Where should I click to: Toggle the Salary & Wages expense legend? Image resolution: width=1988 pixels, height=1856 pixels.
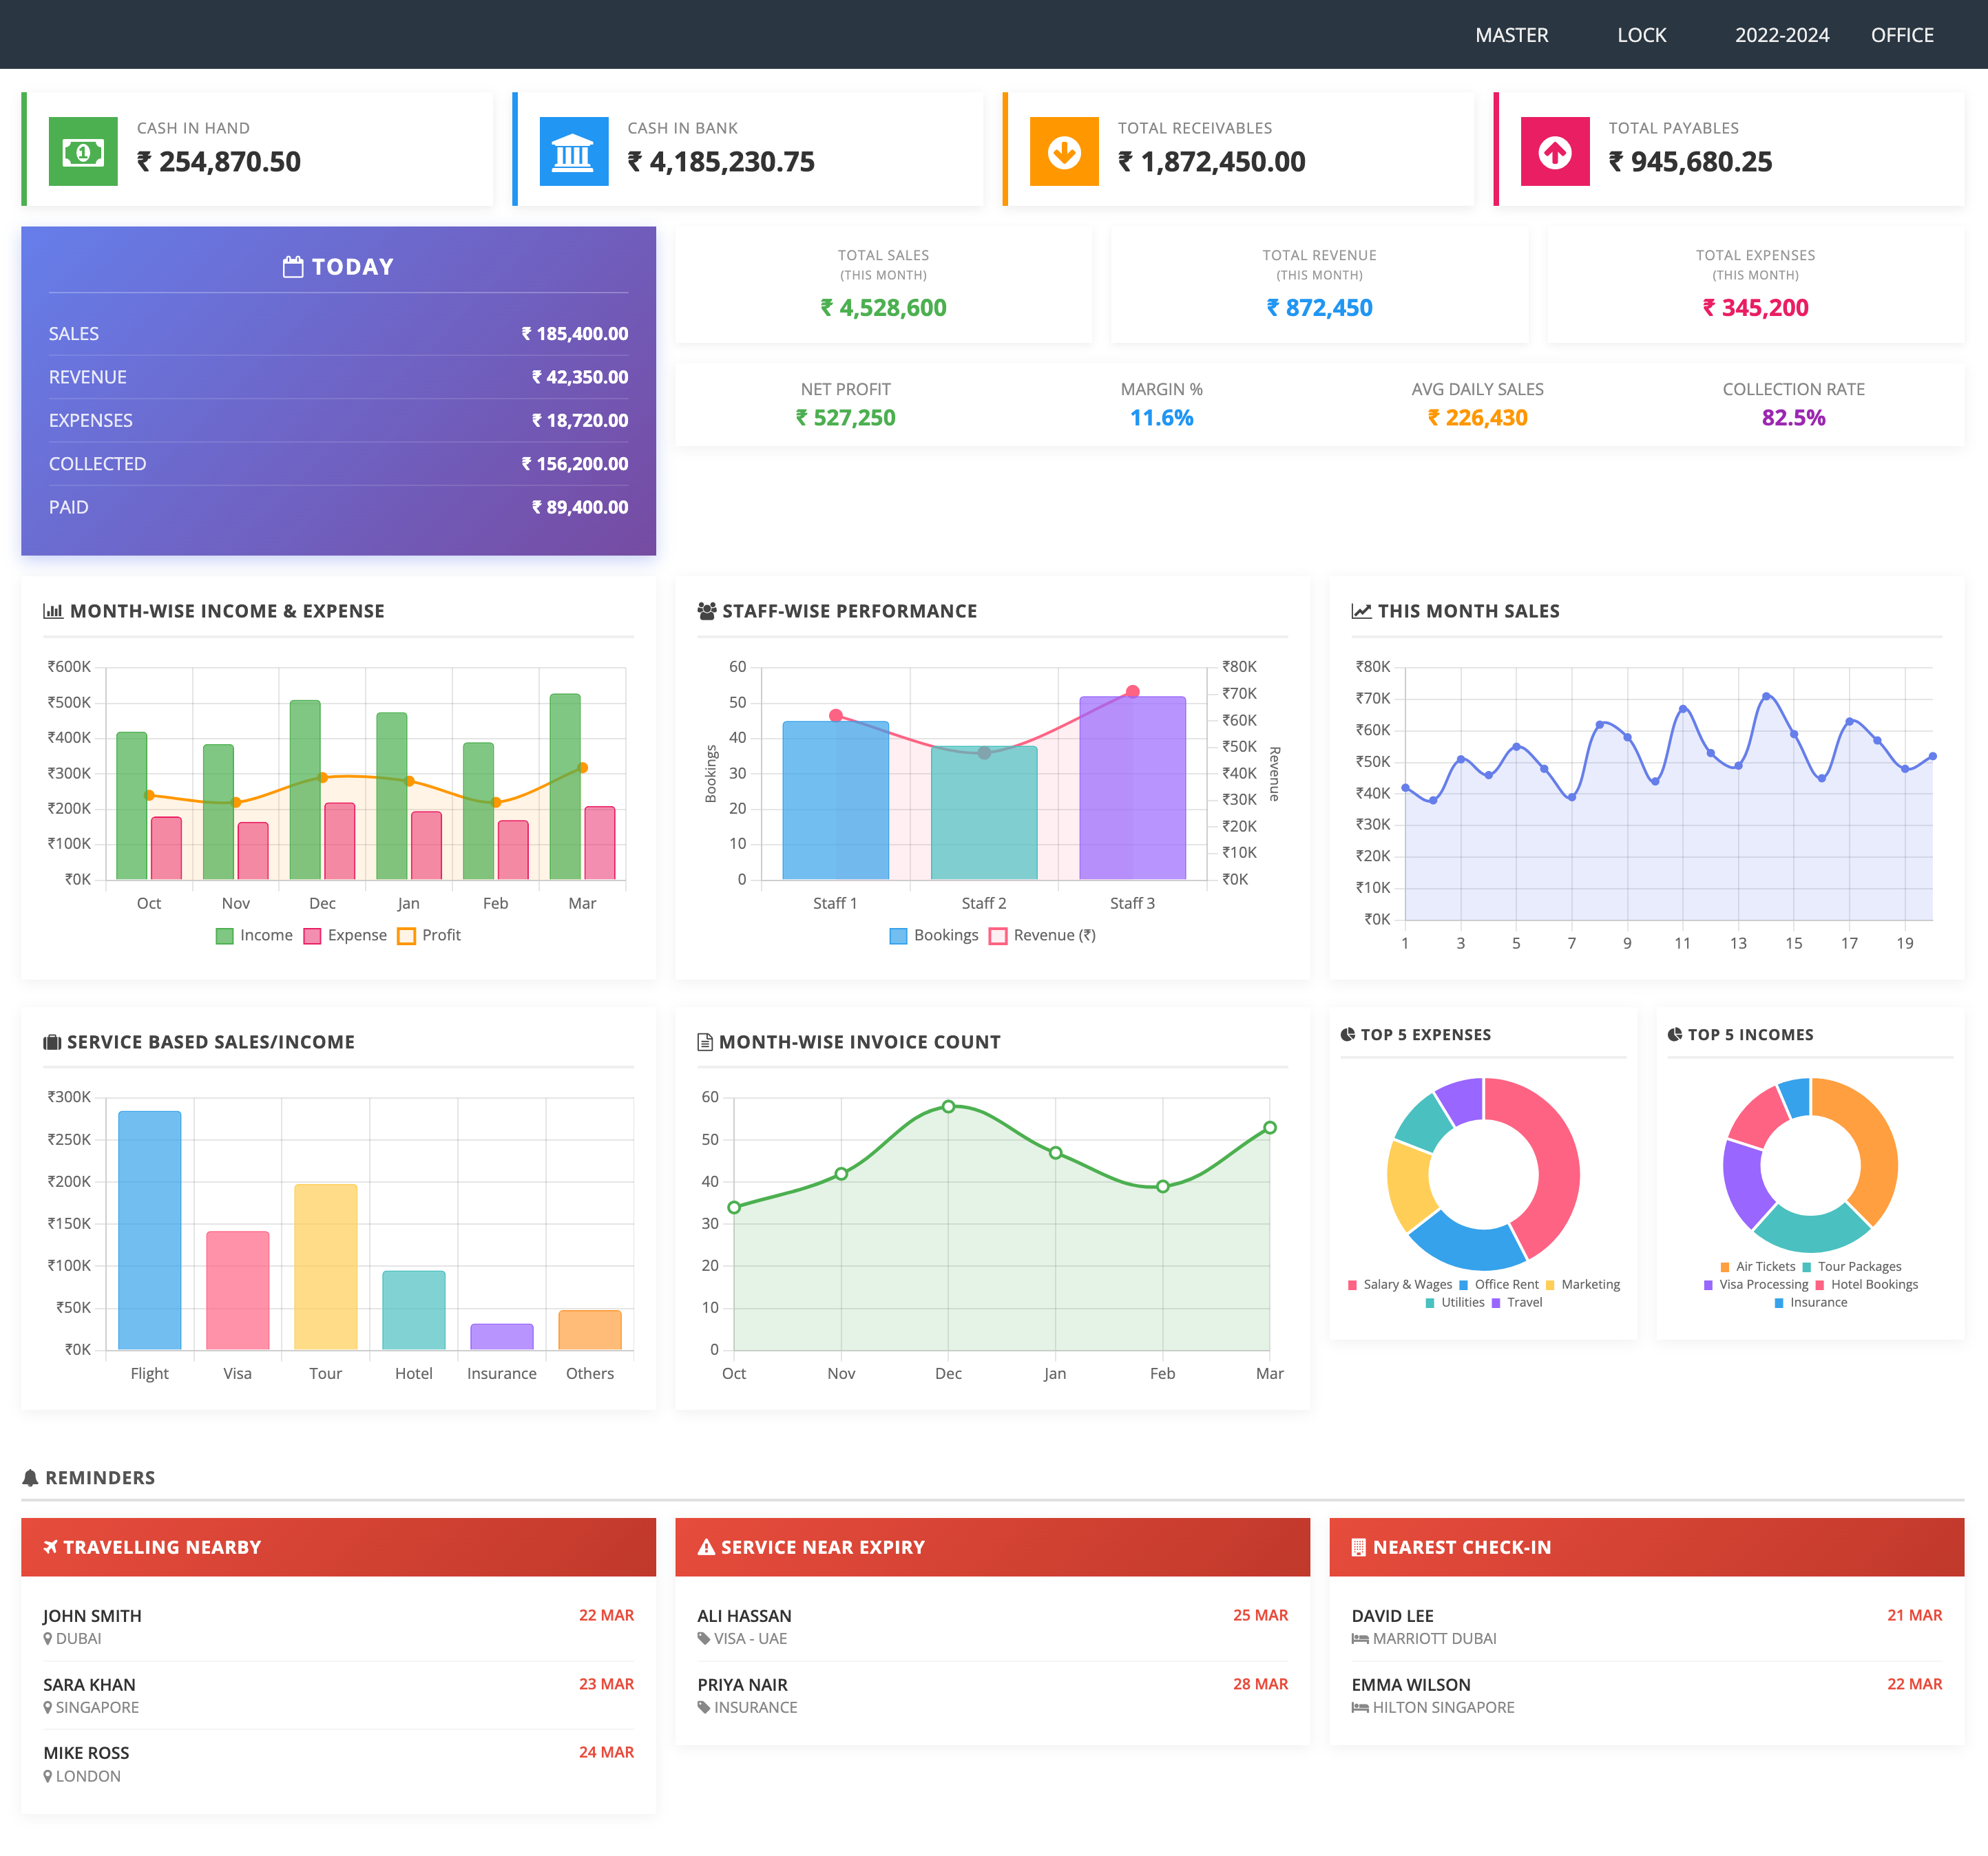tap(1399, 1285)
